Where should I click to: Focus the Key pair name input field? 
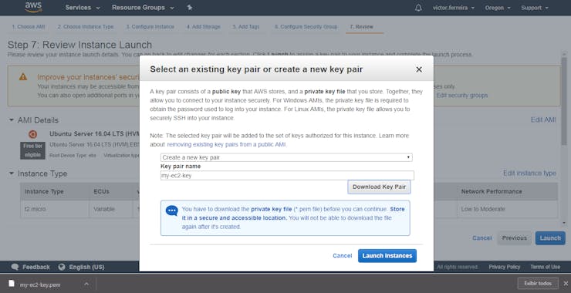click(x=287, y=176)
